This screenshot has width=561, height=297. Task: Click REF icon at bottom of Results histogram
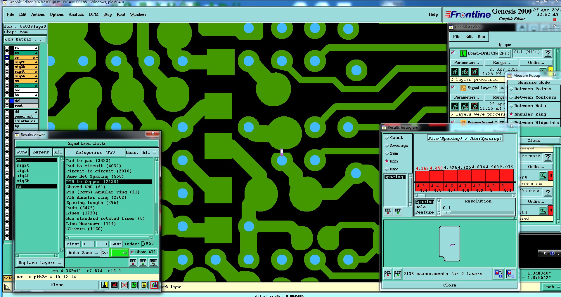click(x=397, y=274)
